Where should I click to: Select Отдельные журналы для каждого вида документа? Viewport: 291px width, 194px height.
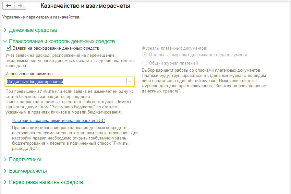(x=144, y=55)
